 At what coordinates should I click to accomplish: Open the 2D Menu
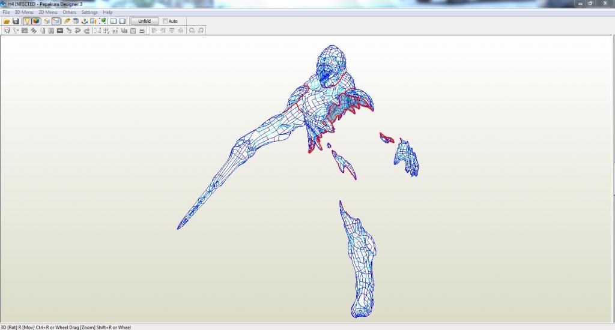tap(48, 12)
